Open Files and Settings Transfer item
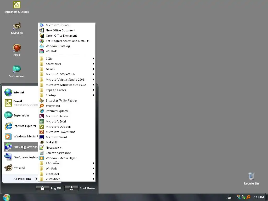Image resolution: width=268 pixels, height=201 pixels. (x=21, y=147)
